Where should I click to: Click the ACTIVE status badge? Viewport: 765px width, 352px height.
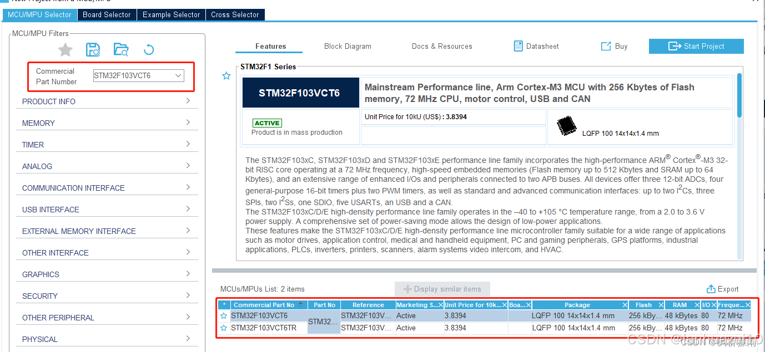267,123
